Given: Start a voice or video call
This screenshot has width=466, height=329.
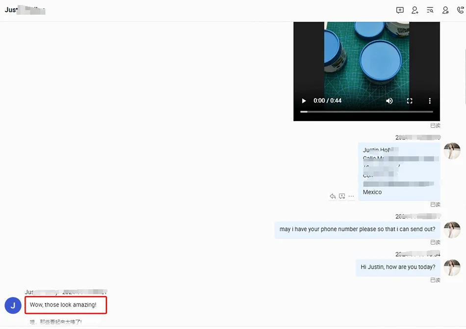Looking at the screenshot, I should click(x=460, y=10).
